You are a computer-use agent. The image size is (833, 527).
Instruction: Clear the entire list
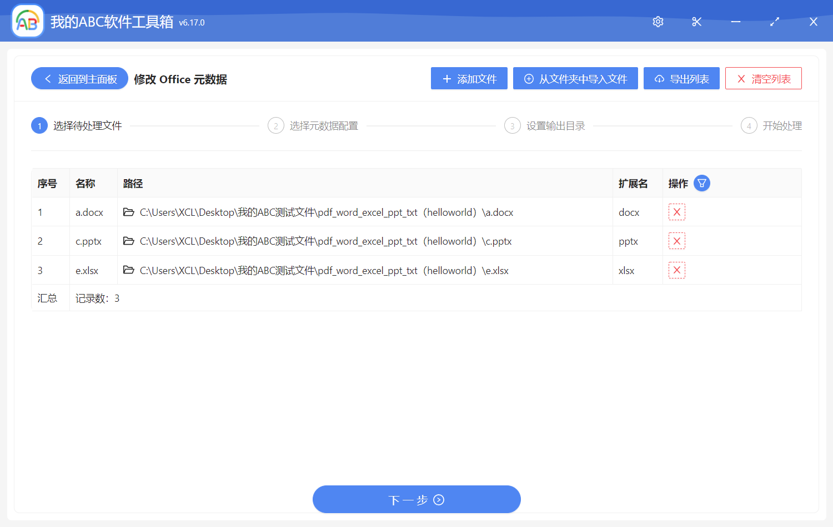pyautogui.click(x=763, y=78)
